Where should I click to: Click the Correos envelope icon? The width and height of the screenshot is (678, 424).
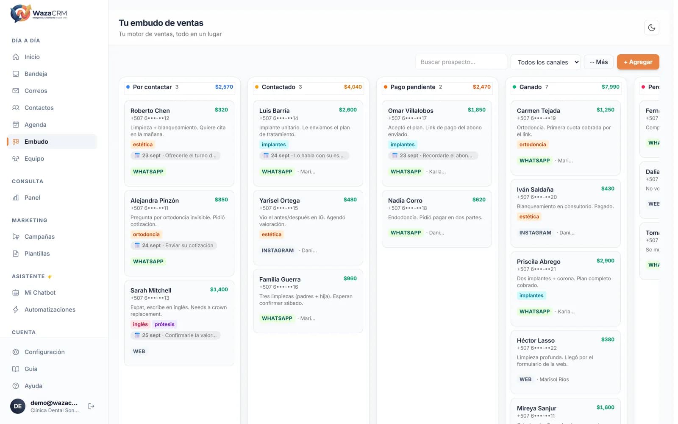click(x=16, y=91)
